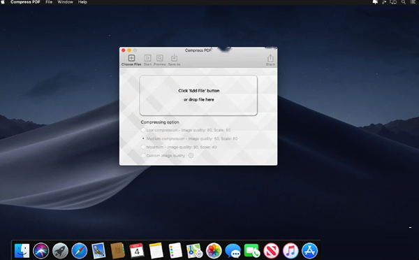Open iTunes music icon in Dock

[x=291, y=251]
